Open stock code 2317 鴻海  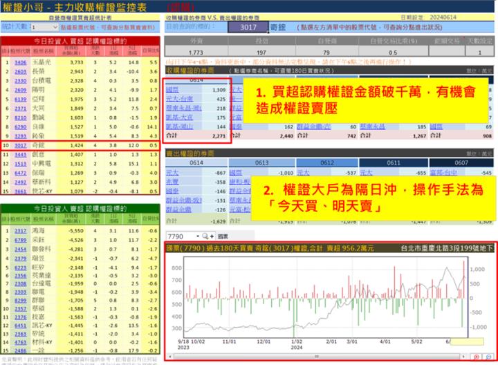pos(21,231)
